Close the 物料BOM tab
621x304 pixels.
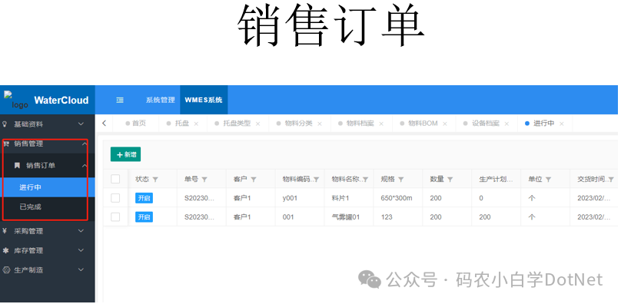click(445, 124)
